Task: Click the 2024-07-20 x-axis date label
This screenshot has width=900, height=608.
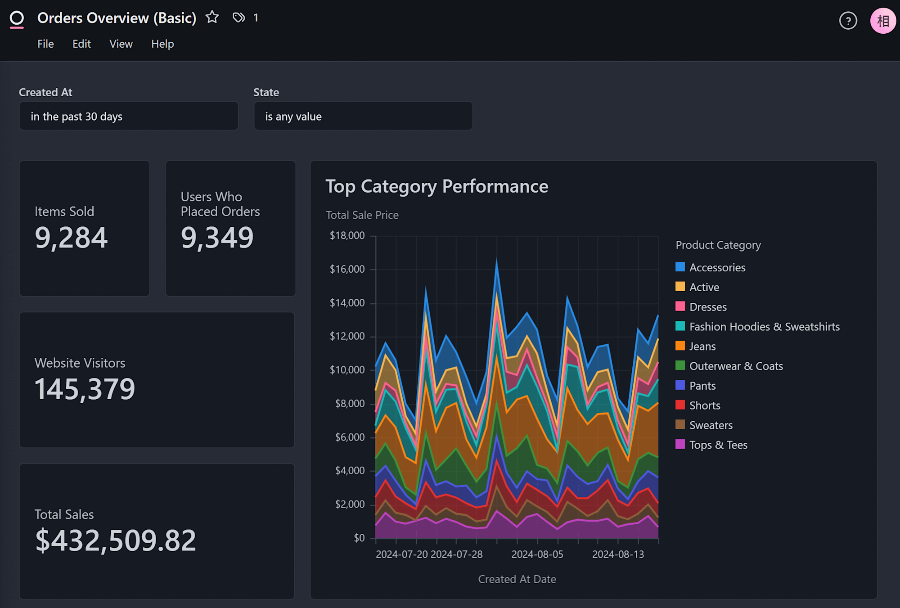Action: [402, 554]
